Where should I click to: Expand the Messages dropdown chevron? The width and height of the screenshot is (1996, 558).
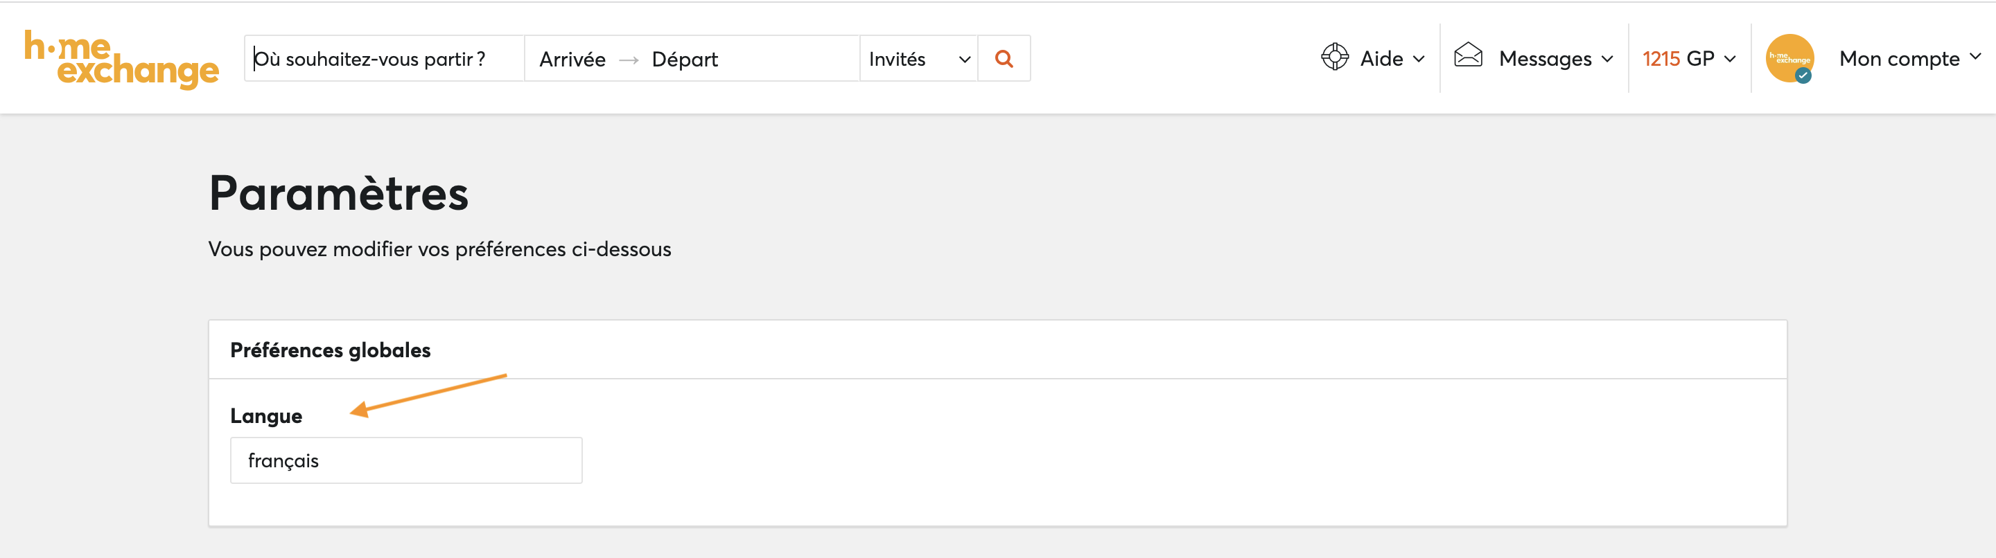click(x=1607, y=59)
